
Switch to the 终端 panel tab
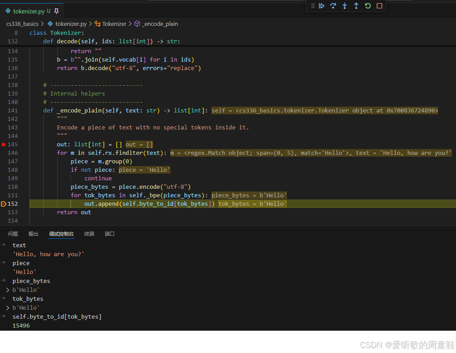coord(89,234)
